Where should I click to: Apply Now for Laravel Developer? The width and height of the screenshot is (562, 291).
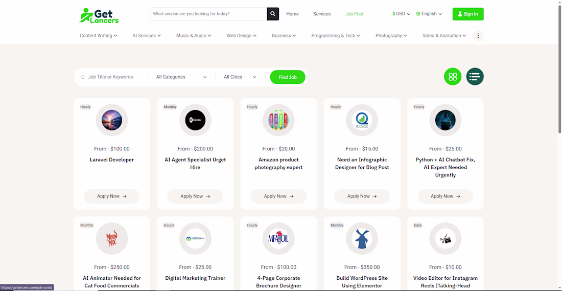pos(112,196)
